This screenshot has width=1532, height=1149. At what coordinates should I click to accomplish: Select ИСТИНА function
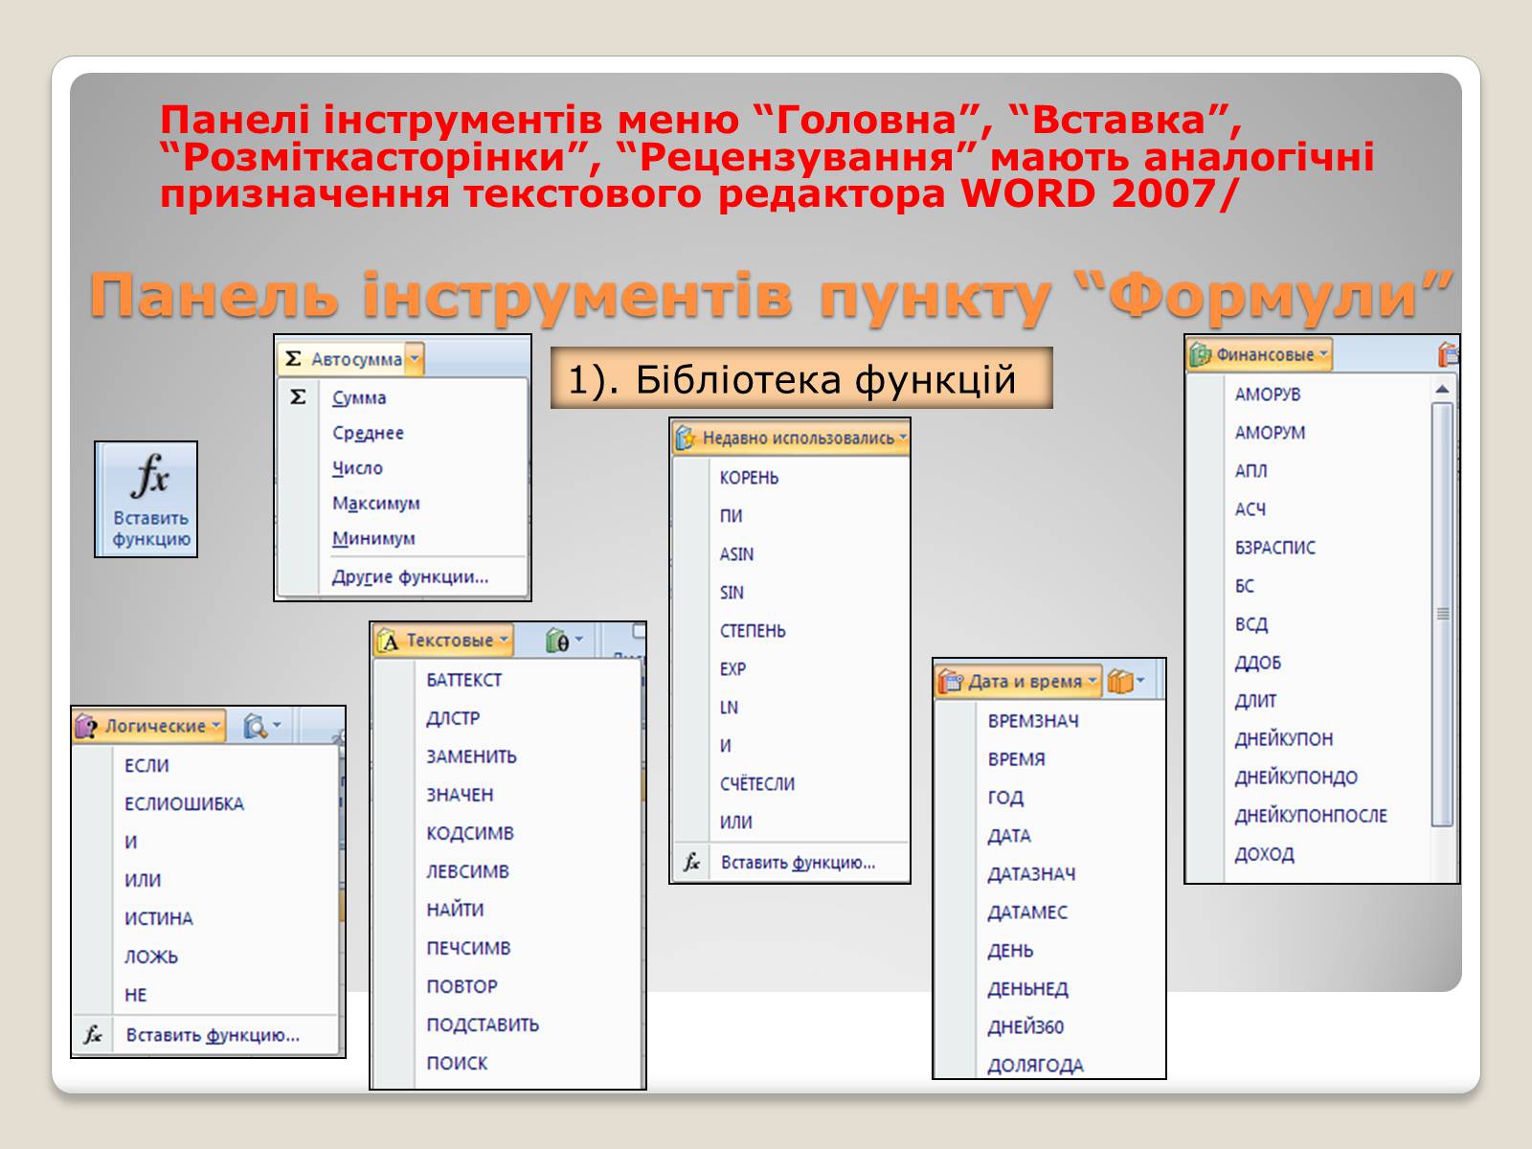[158, 919]
